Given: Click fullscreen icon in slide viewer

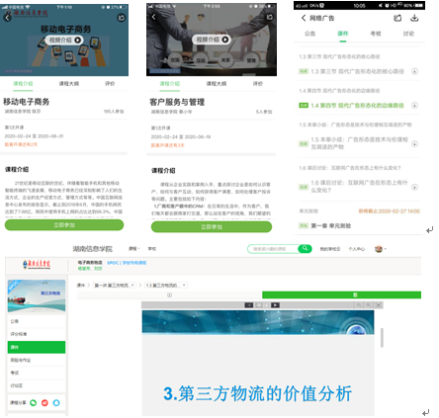Looking at the screenshot, I should coord(379,305).
